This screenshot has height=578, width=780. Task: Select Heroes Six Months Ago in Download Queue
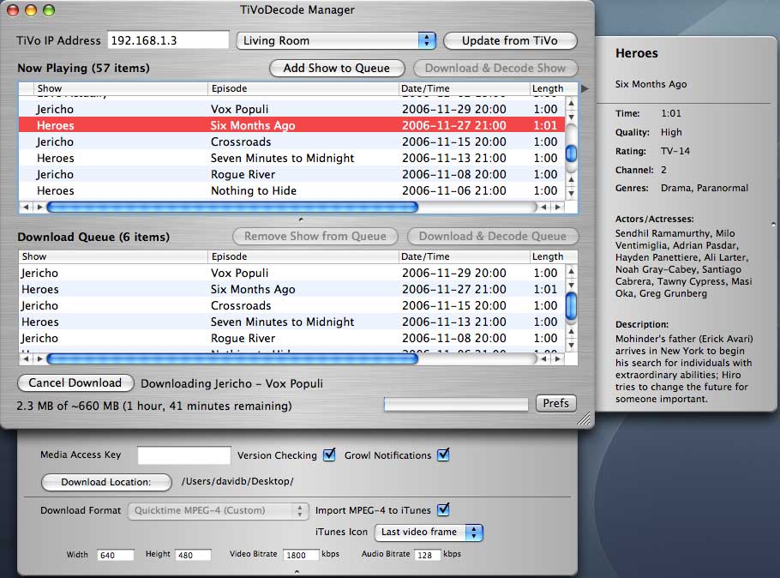(x=291, y=289)
